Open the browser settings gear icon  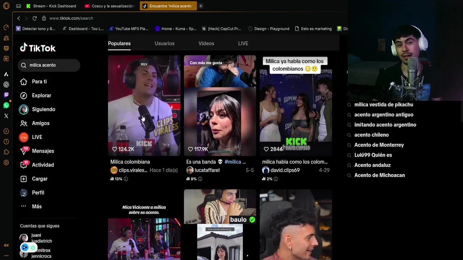pos(6,162)
